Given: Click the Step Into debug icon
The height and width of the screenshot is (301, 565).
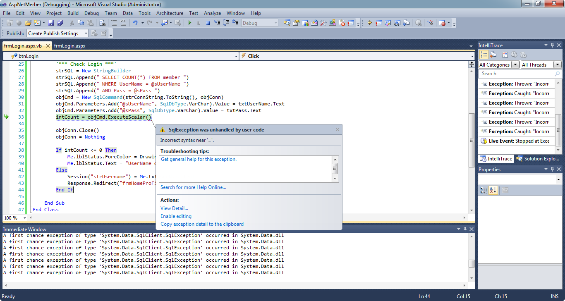Looking at the screenshot, I should point(217,23).
